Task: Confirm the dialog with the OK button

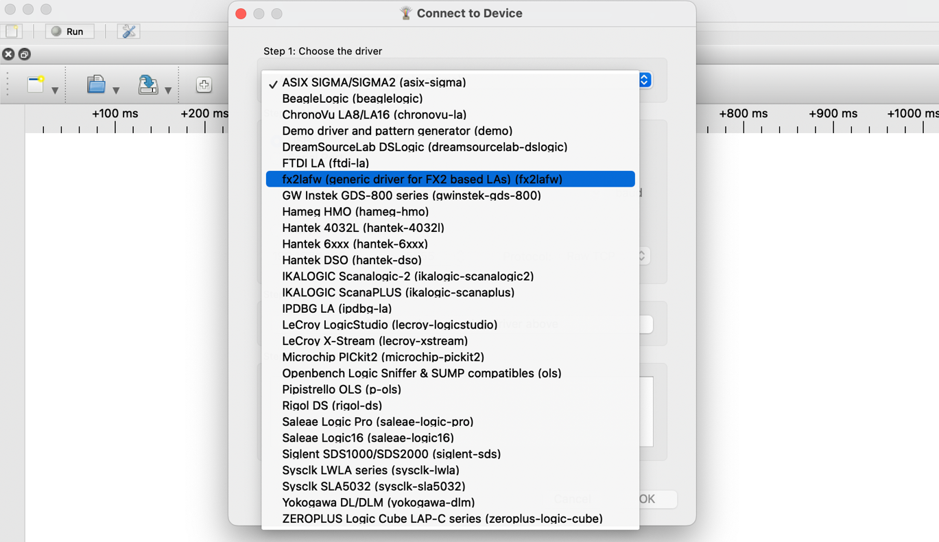Action: 647,499
